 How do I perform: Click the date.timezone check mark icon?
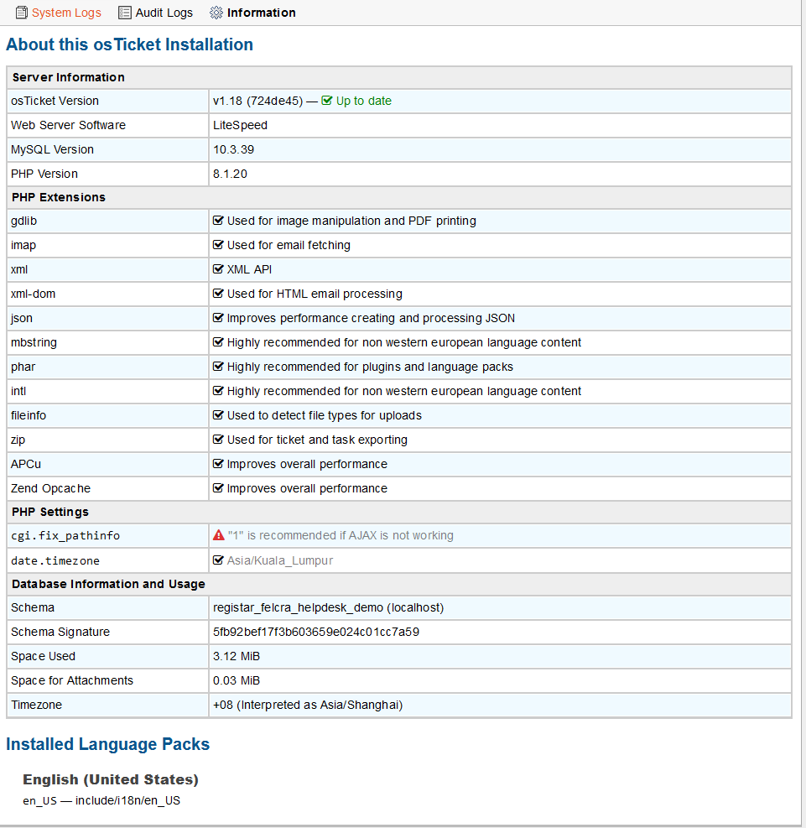coord(218,560)
